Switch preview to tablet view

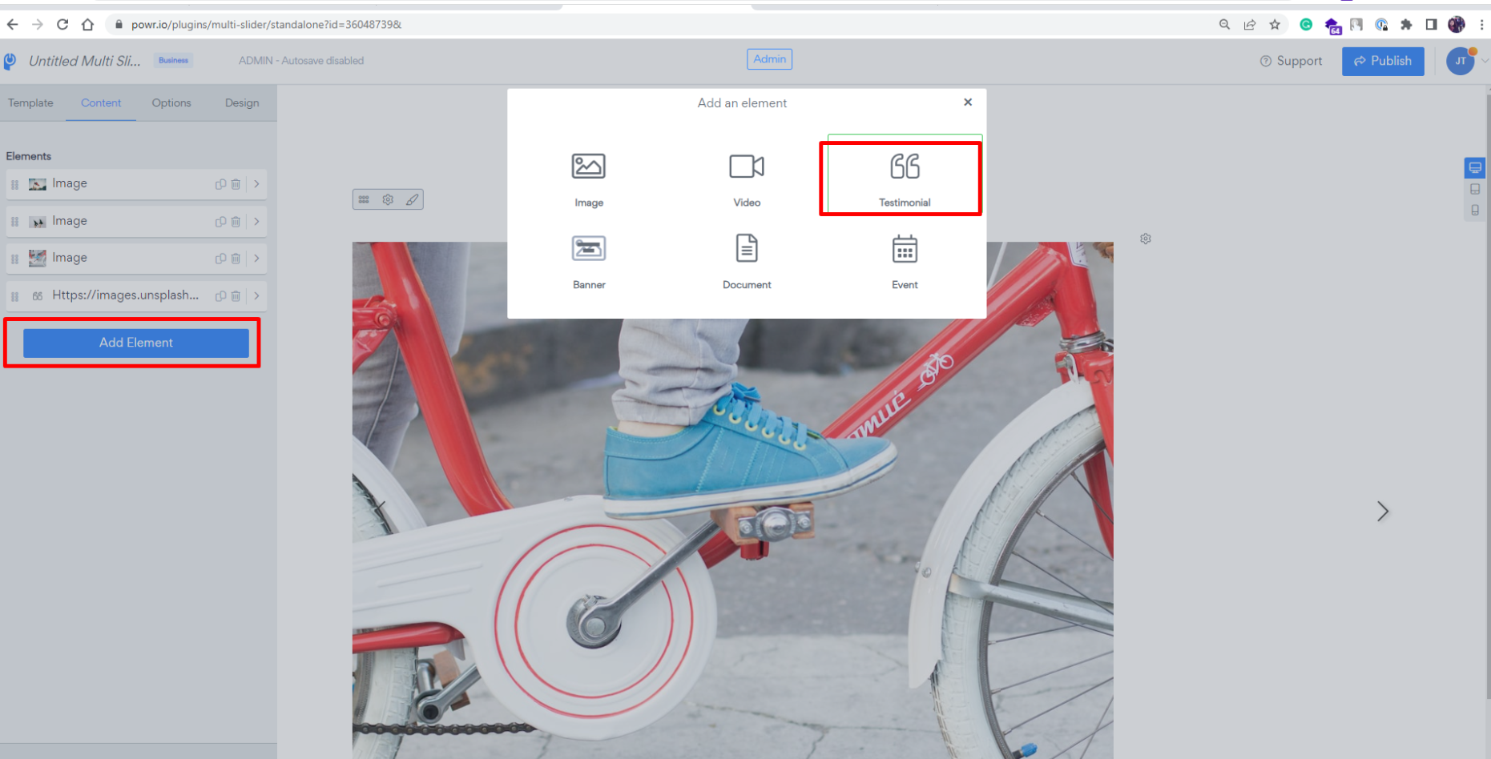[x=1475, y=190]
